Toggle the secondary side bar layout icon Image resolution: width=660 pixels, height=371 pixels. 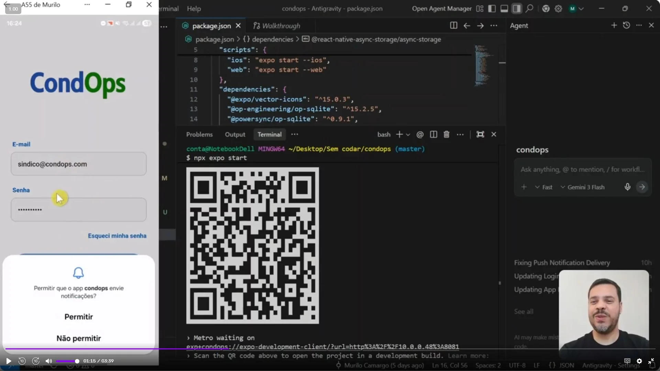click(x=517, y=9)
